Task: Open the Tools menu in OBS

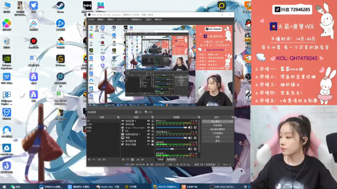Action: pos(148,19)
